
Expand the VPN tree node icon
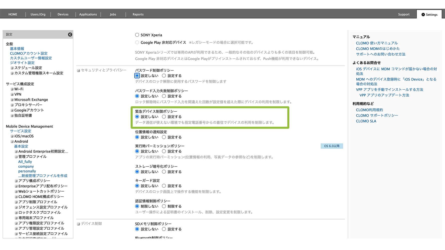pos(12,94)
